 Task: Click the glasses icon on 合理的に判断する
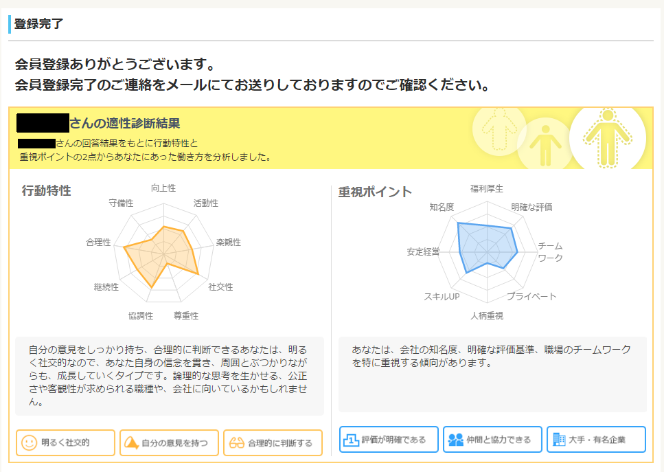[237, 443]
